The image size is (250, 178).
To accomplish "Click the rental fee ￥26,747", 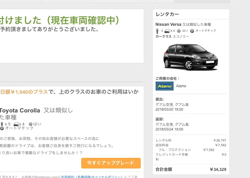I will click(x=220, y=140).
